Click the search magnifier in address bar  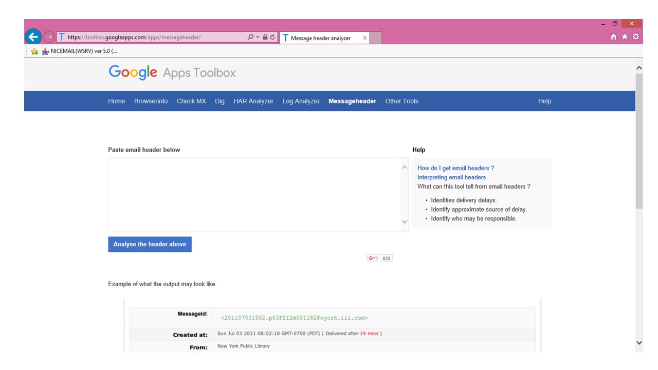click(x=250, y=37)
